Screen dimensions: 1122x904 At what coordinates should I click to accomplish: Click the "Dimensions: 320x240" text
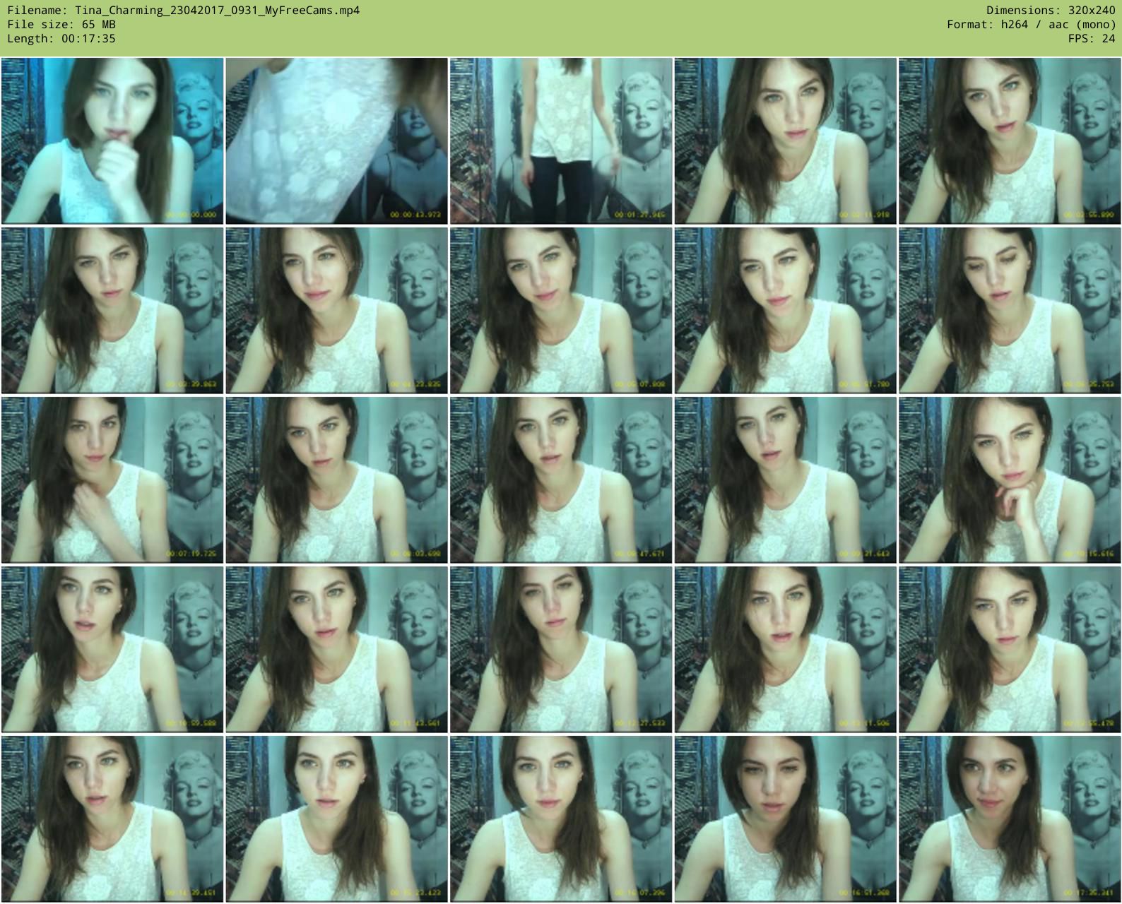pyautogui.click(x=1051, y=11)
